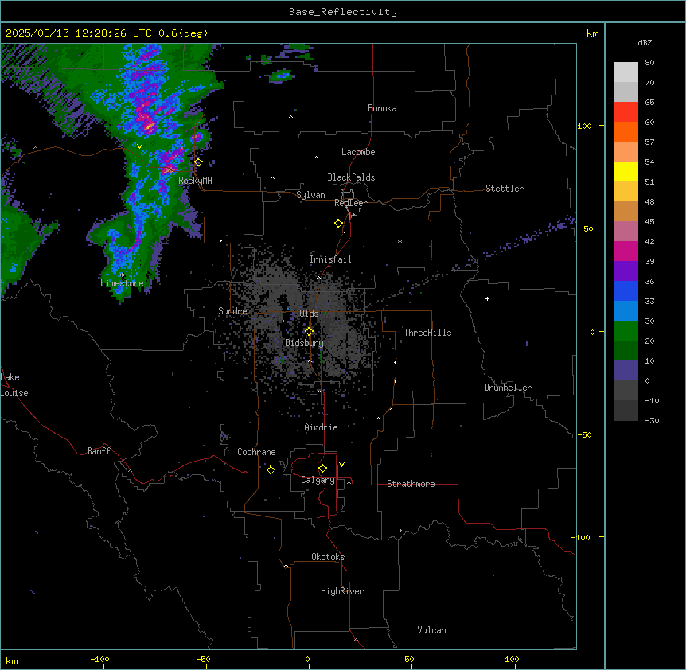686x670 pixels.
Task: Click the Blackfalds city label
Action: point(351,177)
